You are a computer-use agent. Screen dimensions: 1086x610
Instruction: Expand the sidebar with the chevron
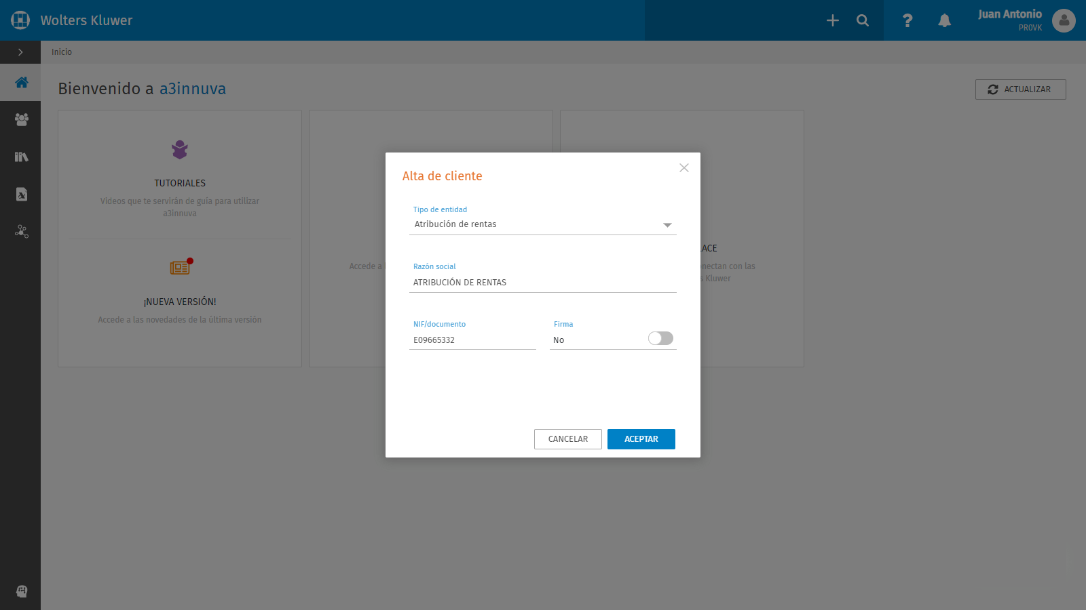pyautogui.click(x=20, y=52)
